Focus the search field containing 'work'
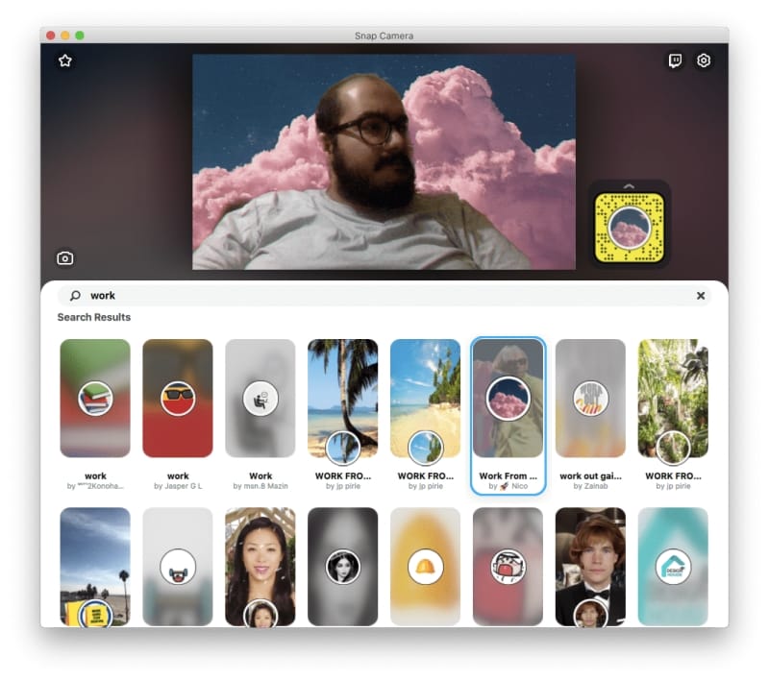 [384, 296]
